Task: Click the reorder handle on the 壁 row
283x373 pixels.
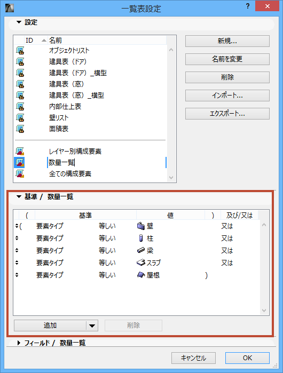Action: click(17, 226)
